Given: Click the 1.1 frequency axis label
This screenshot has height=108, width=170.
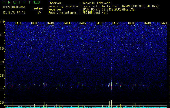Looking at the screenshot, I should coord(2,35).
